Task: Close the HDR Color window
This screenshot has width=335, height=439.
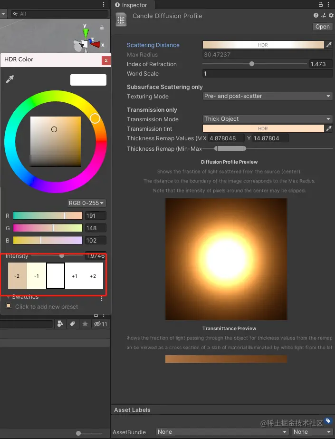Action: 106,60
